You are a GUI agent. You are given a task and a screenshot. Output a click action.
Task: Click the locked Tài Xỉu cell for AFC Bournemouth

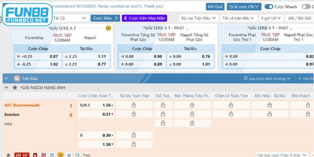(x=133, y=105)
